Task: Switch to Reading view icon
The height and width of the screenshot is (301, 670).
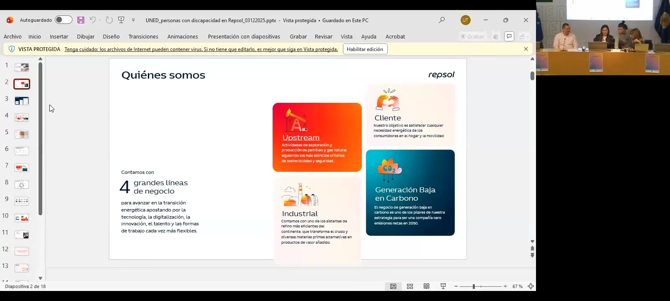Action: click(x=426, y=286)
